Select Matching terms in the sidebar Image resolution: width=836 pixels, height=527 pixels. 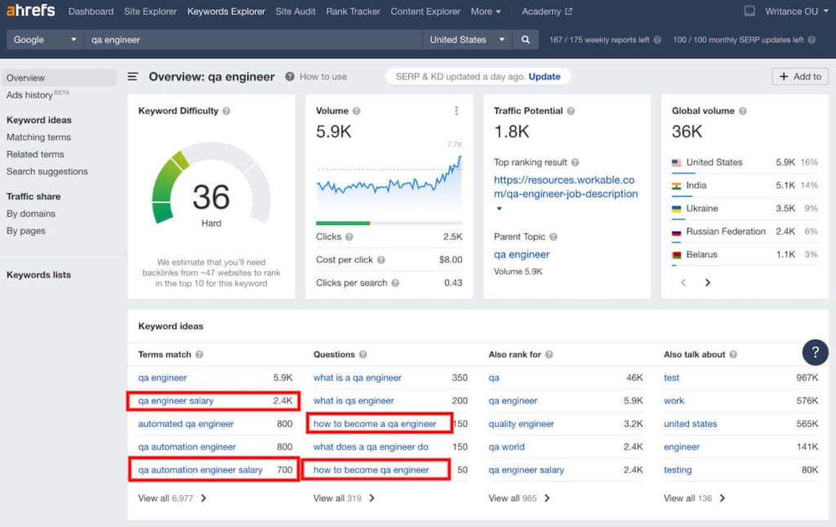coord(38,137)
